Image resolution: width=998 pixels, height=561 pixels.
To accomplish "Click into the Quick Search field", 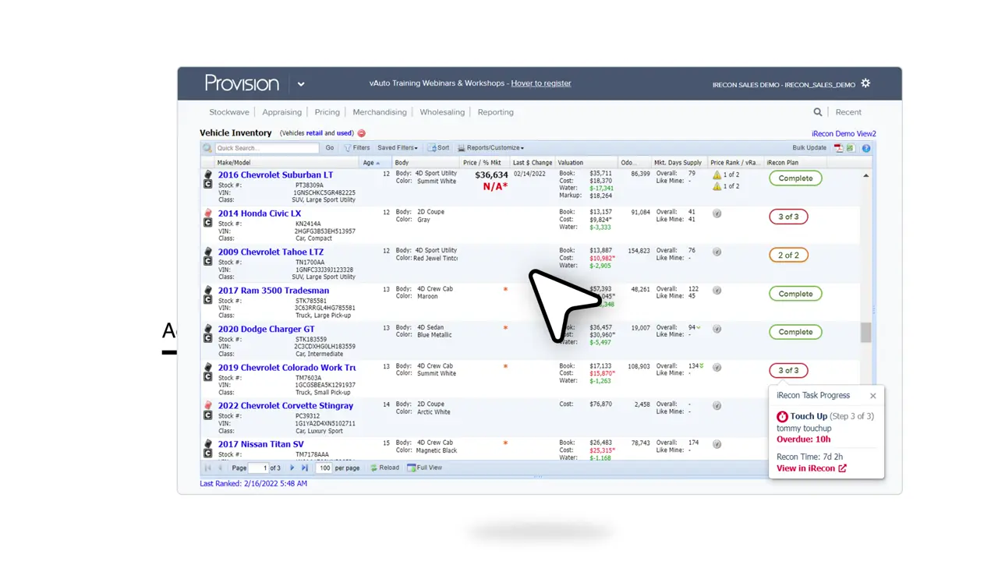I will 267,148.
